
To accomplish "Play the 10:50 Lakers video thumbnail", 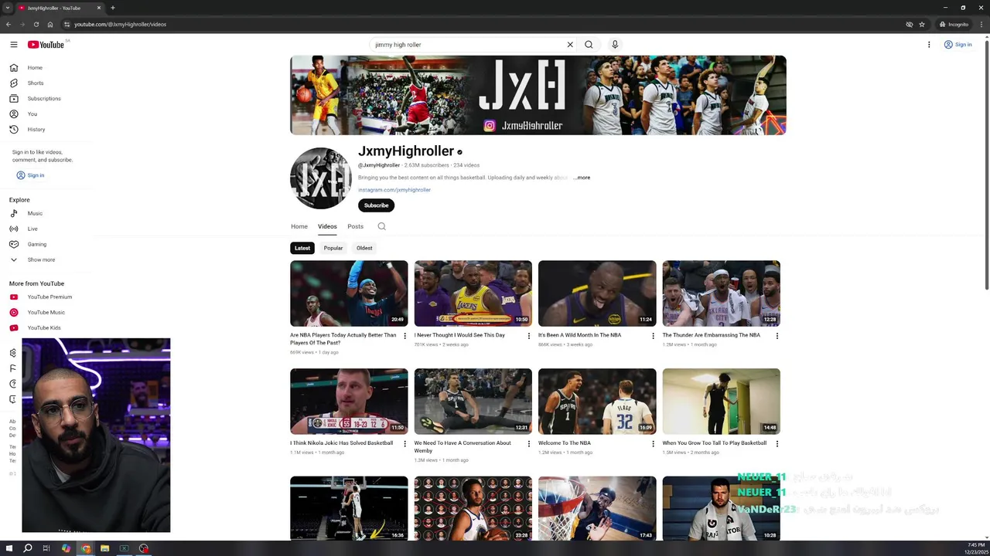I will click(473, 293).
